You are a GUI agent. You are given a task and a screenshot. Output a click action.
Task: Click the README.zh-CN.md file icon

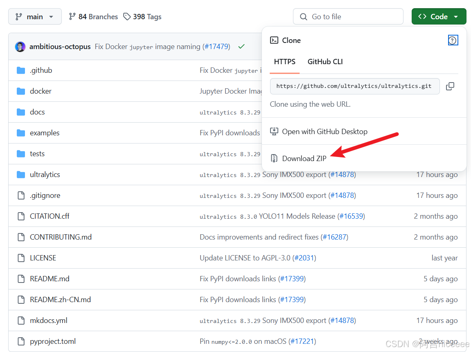(21, 300)
